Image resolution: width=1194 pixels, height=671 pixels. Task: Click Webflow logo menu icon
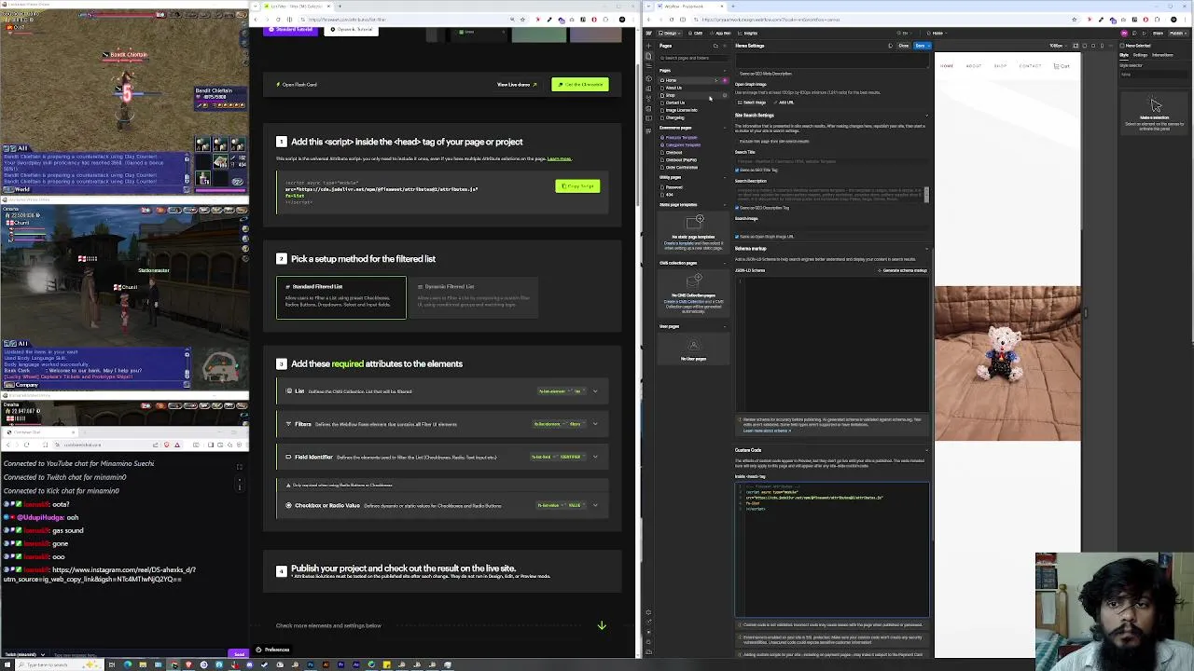coord(648,33)
